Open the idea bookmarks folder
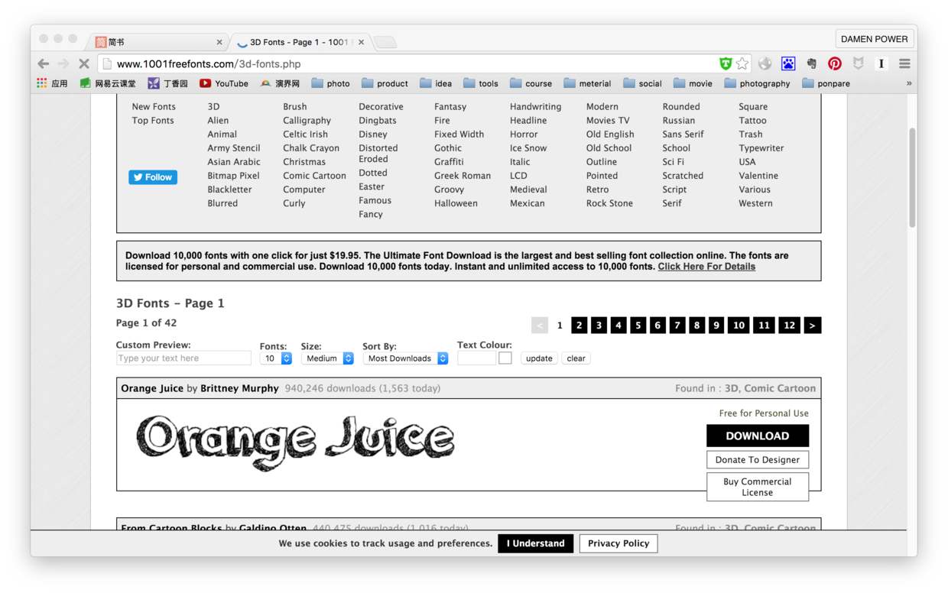Screen dimensions: 948x593 pyautogui.click(x=436, y=83)
